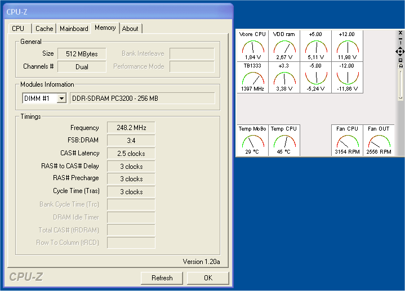
Task: Open the Mainboard tab
Action: pyautogui.click(x=74, y=28)
